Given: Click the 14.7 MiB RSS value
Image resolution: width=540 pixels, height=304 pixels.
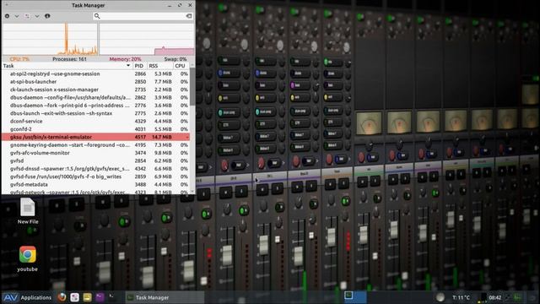Looking at the screenshot, I should click(161, 137).
